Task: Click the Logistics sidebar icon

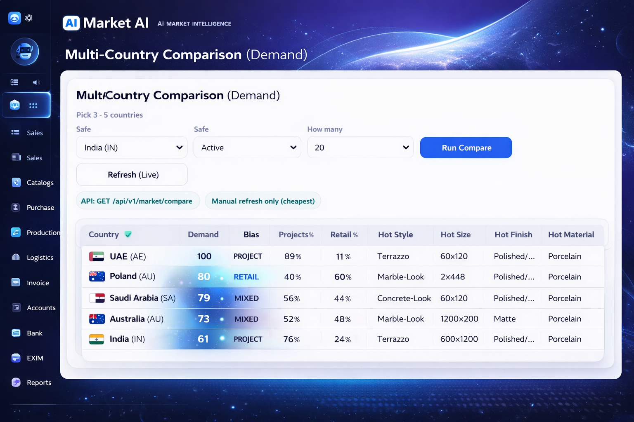Action: [x=16, y=257]
